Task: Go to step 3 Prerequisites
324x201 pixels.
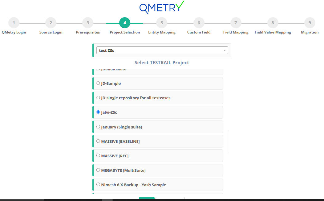Action: (88, 23)
